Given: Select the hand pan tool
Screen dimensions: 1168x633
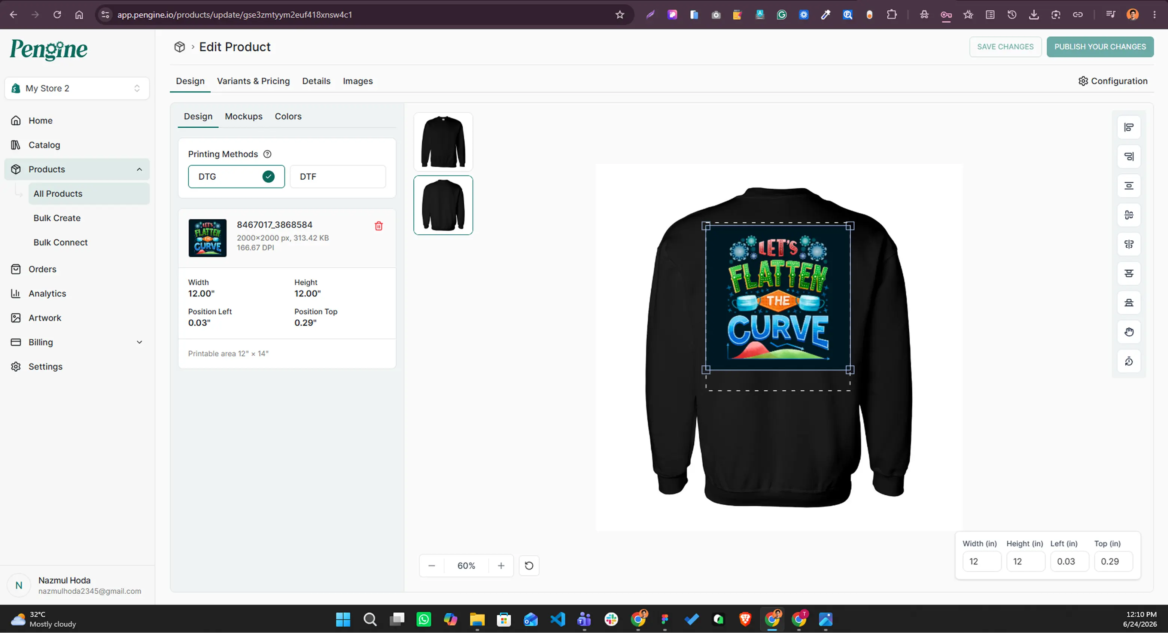Looking at the screenshot, I should pos(1129,332).
